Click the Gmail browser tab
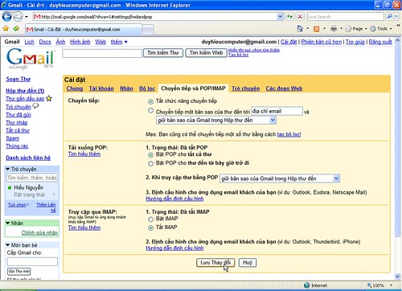Image resolution: width=402 pixels, height=291 pixels. 84,29
